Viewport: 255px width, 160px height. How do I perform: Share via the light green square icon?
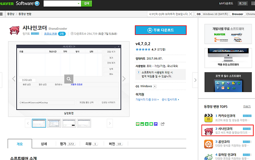pos(151,124)
